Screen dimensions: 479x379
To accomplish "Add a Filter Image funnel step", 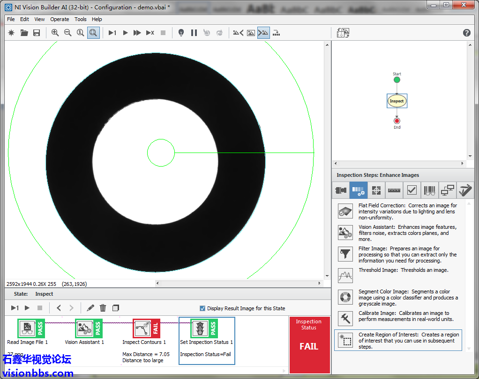I will [x=345, y=254].
